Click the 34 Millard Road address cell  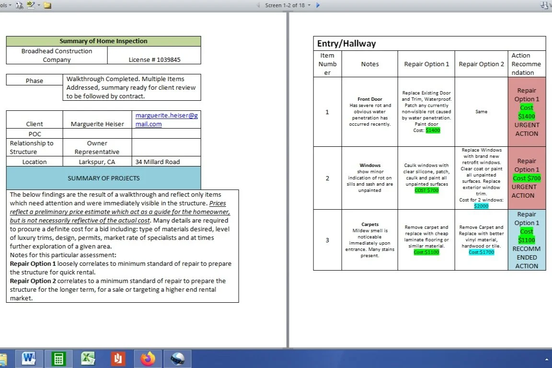pos(166,162)
